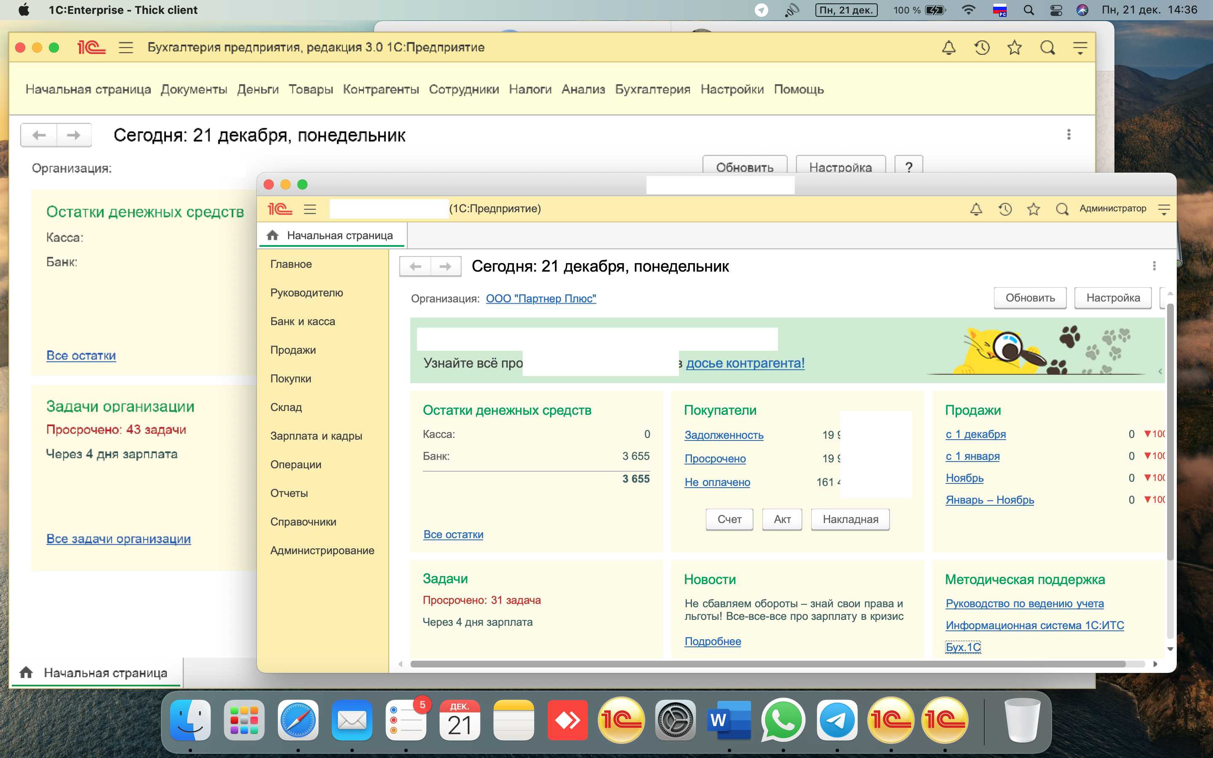Open Подробнее link under Новости
The image size is (1213, 758).
click(712, 641)
